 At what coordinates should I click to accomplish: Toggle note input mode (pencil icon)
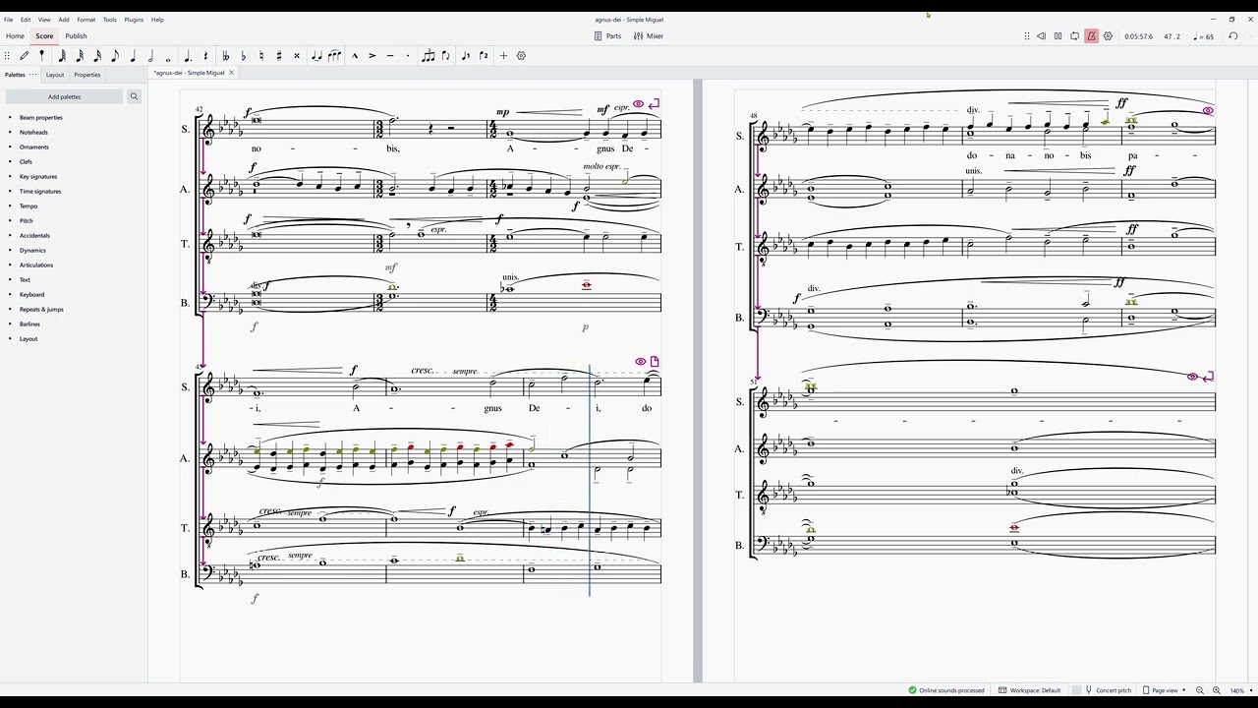tap(25, 56)
